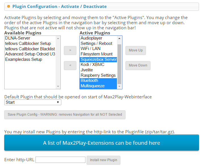Viewport: 222px width, 166px height.
Task: Click Active Plugins scrollbar up arrow
Action: 119,38
